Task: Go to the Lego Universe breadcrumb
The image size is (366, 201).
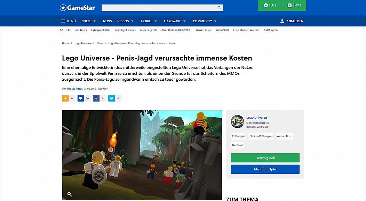Action: point(83,43)
